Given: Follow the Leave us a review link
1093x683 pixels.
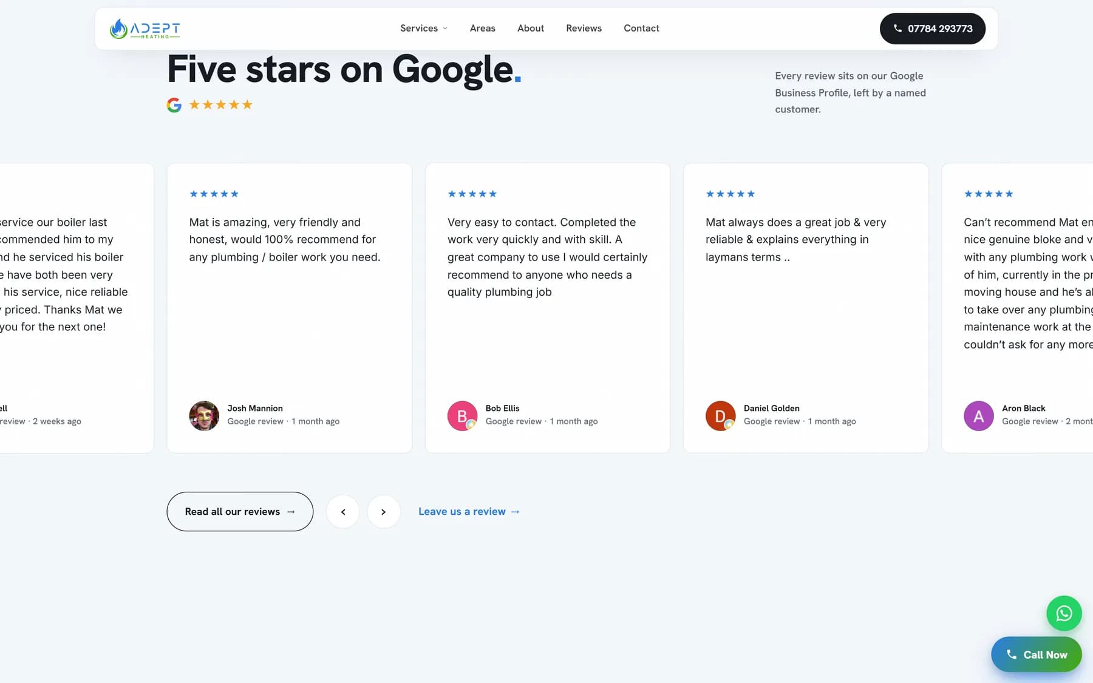Looking at the screenshot, I should pyautogui.click(x=469, y=512).
